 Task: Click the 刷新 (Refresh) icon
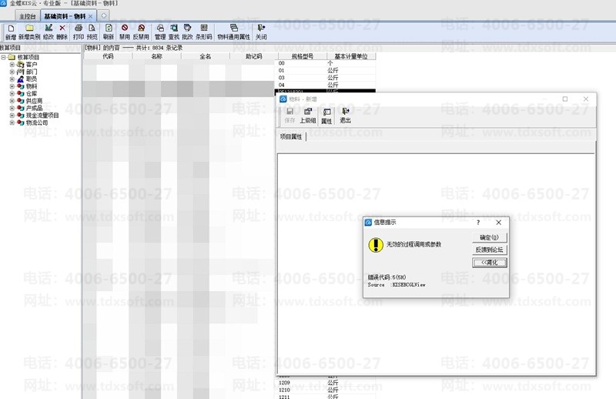pos(109,28)
